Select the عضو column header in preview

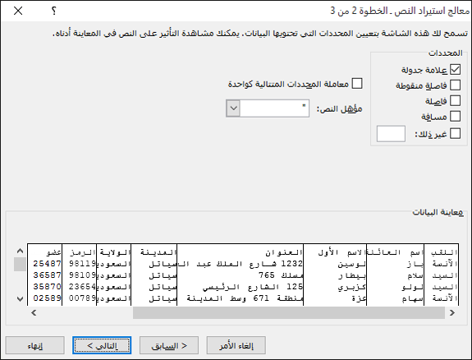click(x=54, y=252)
